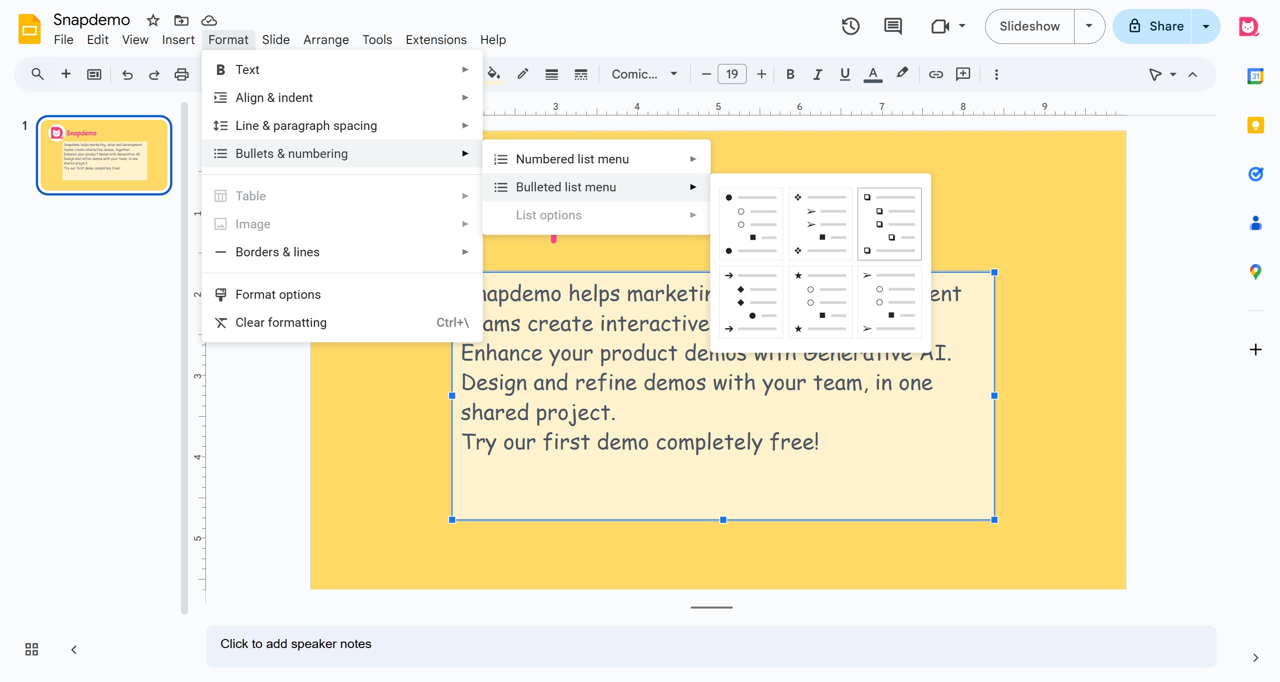Open Google Maps from the side panel
Viewport: 1280px width, 682px height.
pos(1256,272)
